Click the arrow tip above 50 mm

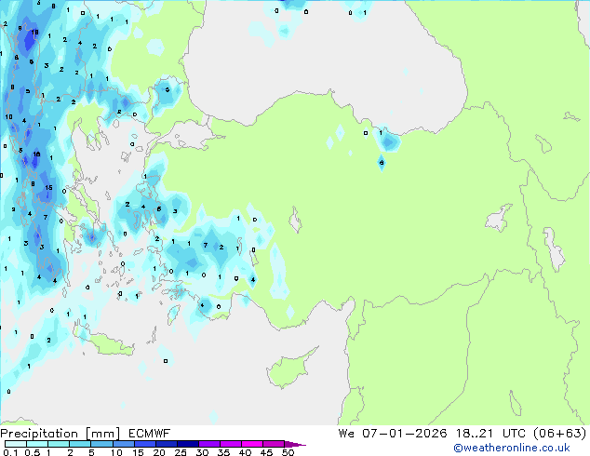pyautogui.click(x=295, y=444)
